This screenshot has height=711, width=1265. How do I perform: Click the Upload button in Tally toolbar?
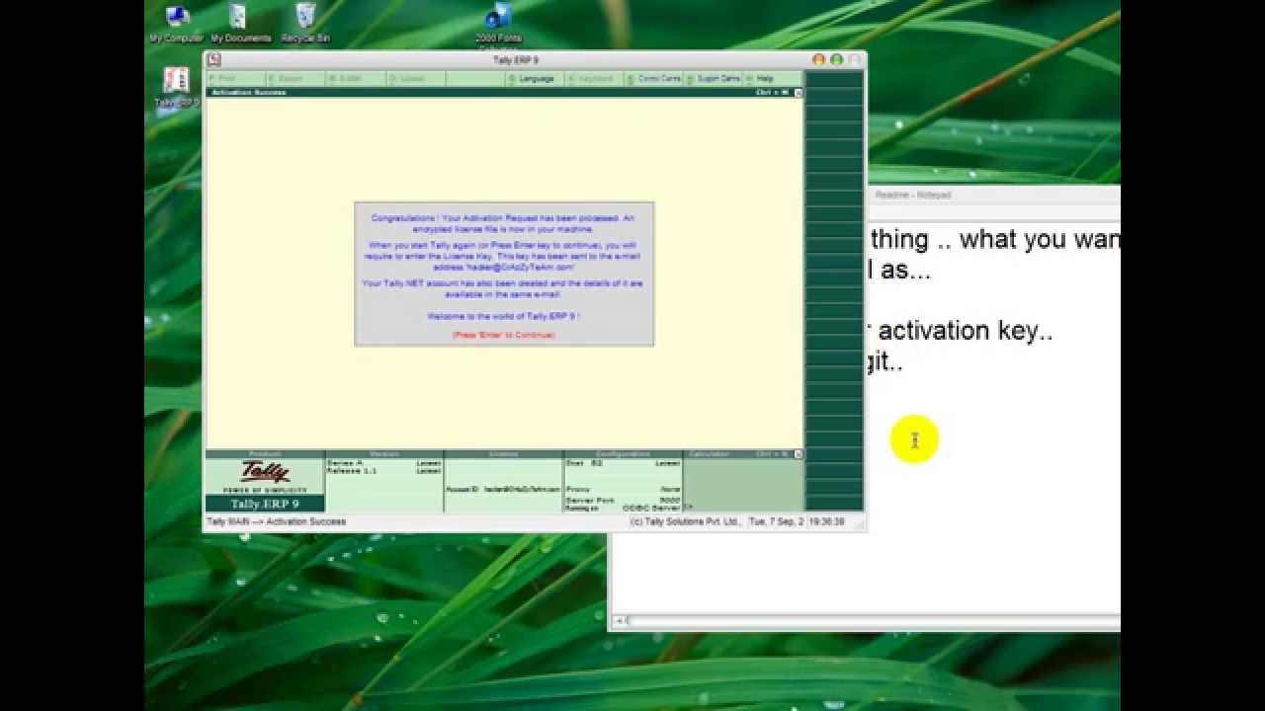416,78
